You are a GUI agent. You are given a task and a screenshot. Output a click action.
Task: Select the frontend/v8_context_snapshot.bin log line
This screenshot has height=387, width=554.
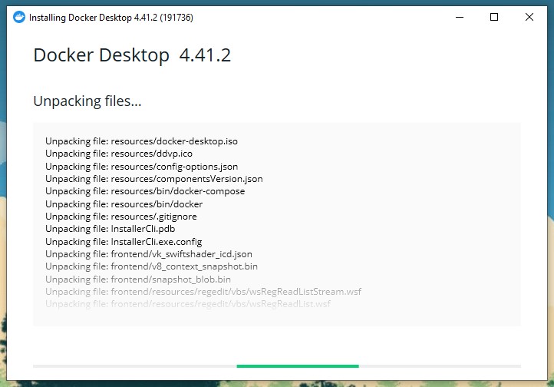151,266
